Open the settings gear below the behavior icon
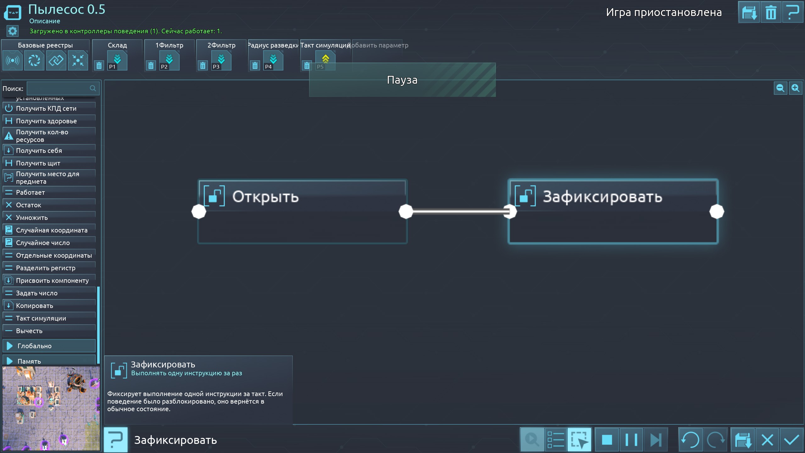The width and height of the screenshot is (805, 453). pyautogui.click(x=13, y=31)
